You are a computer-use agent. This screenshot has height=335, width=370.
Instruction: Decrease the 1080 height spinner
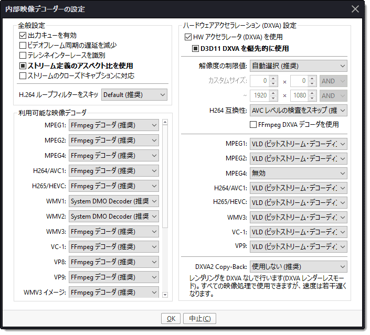pos(312,99)
